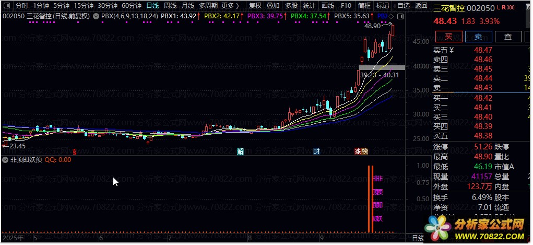Click the PBX1: 43.92 value
533x245 pixels.
(x=179, y=16)
